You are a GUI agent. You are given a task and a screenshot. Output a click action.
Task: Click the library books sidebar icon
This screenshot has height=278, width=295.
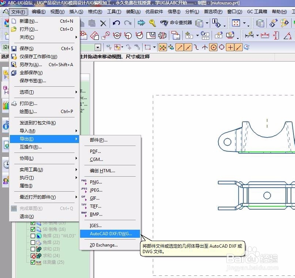[5, 105]
